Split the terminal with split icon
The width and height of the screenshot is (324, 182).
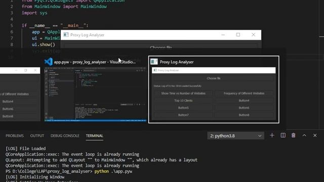click(283, 135)
